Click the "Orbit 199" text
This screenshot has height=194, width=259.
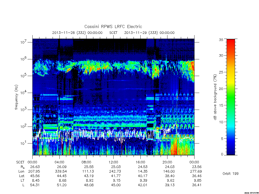tap(230, 174)
